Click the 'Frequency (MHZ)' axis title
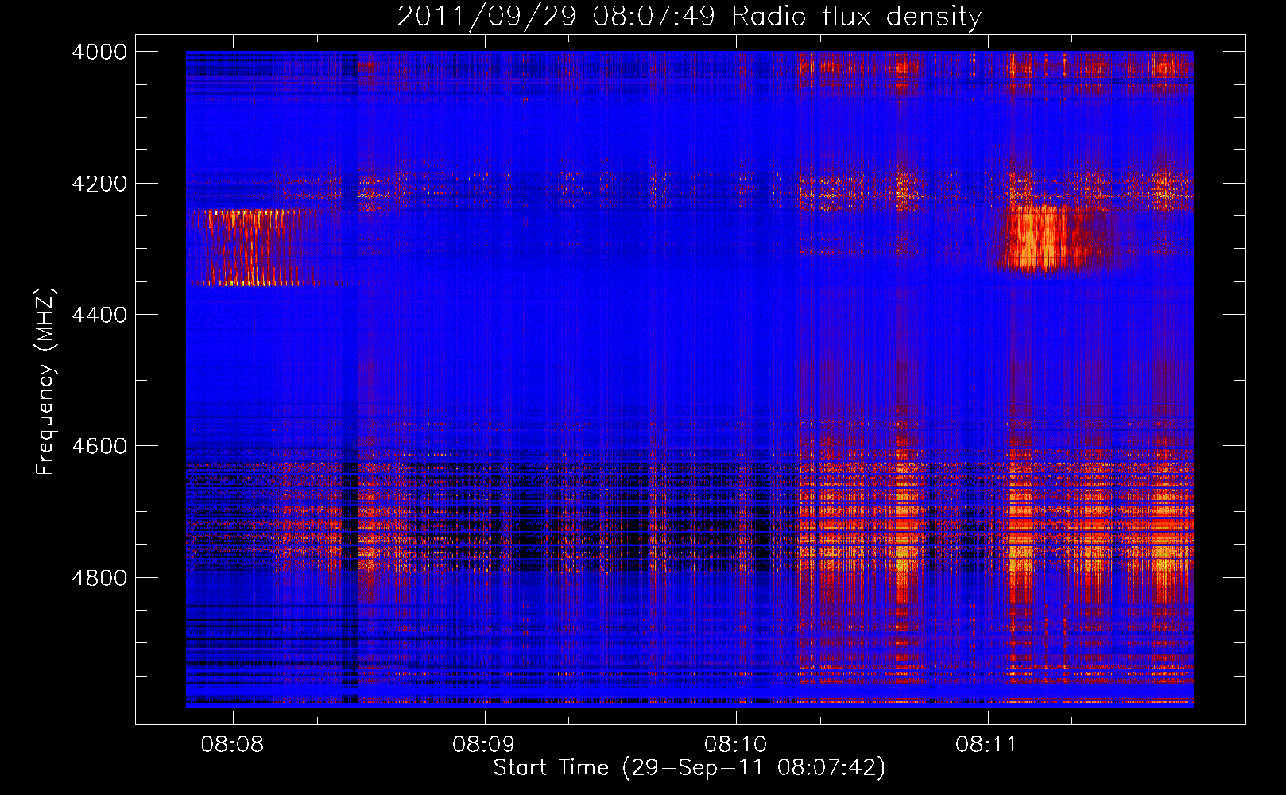 click(x=46, y=381)
